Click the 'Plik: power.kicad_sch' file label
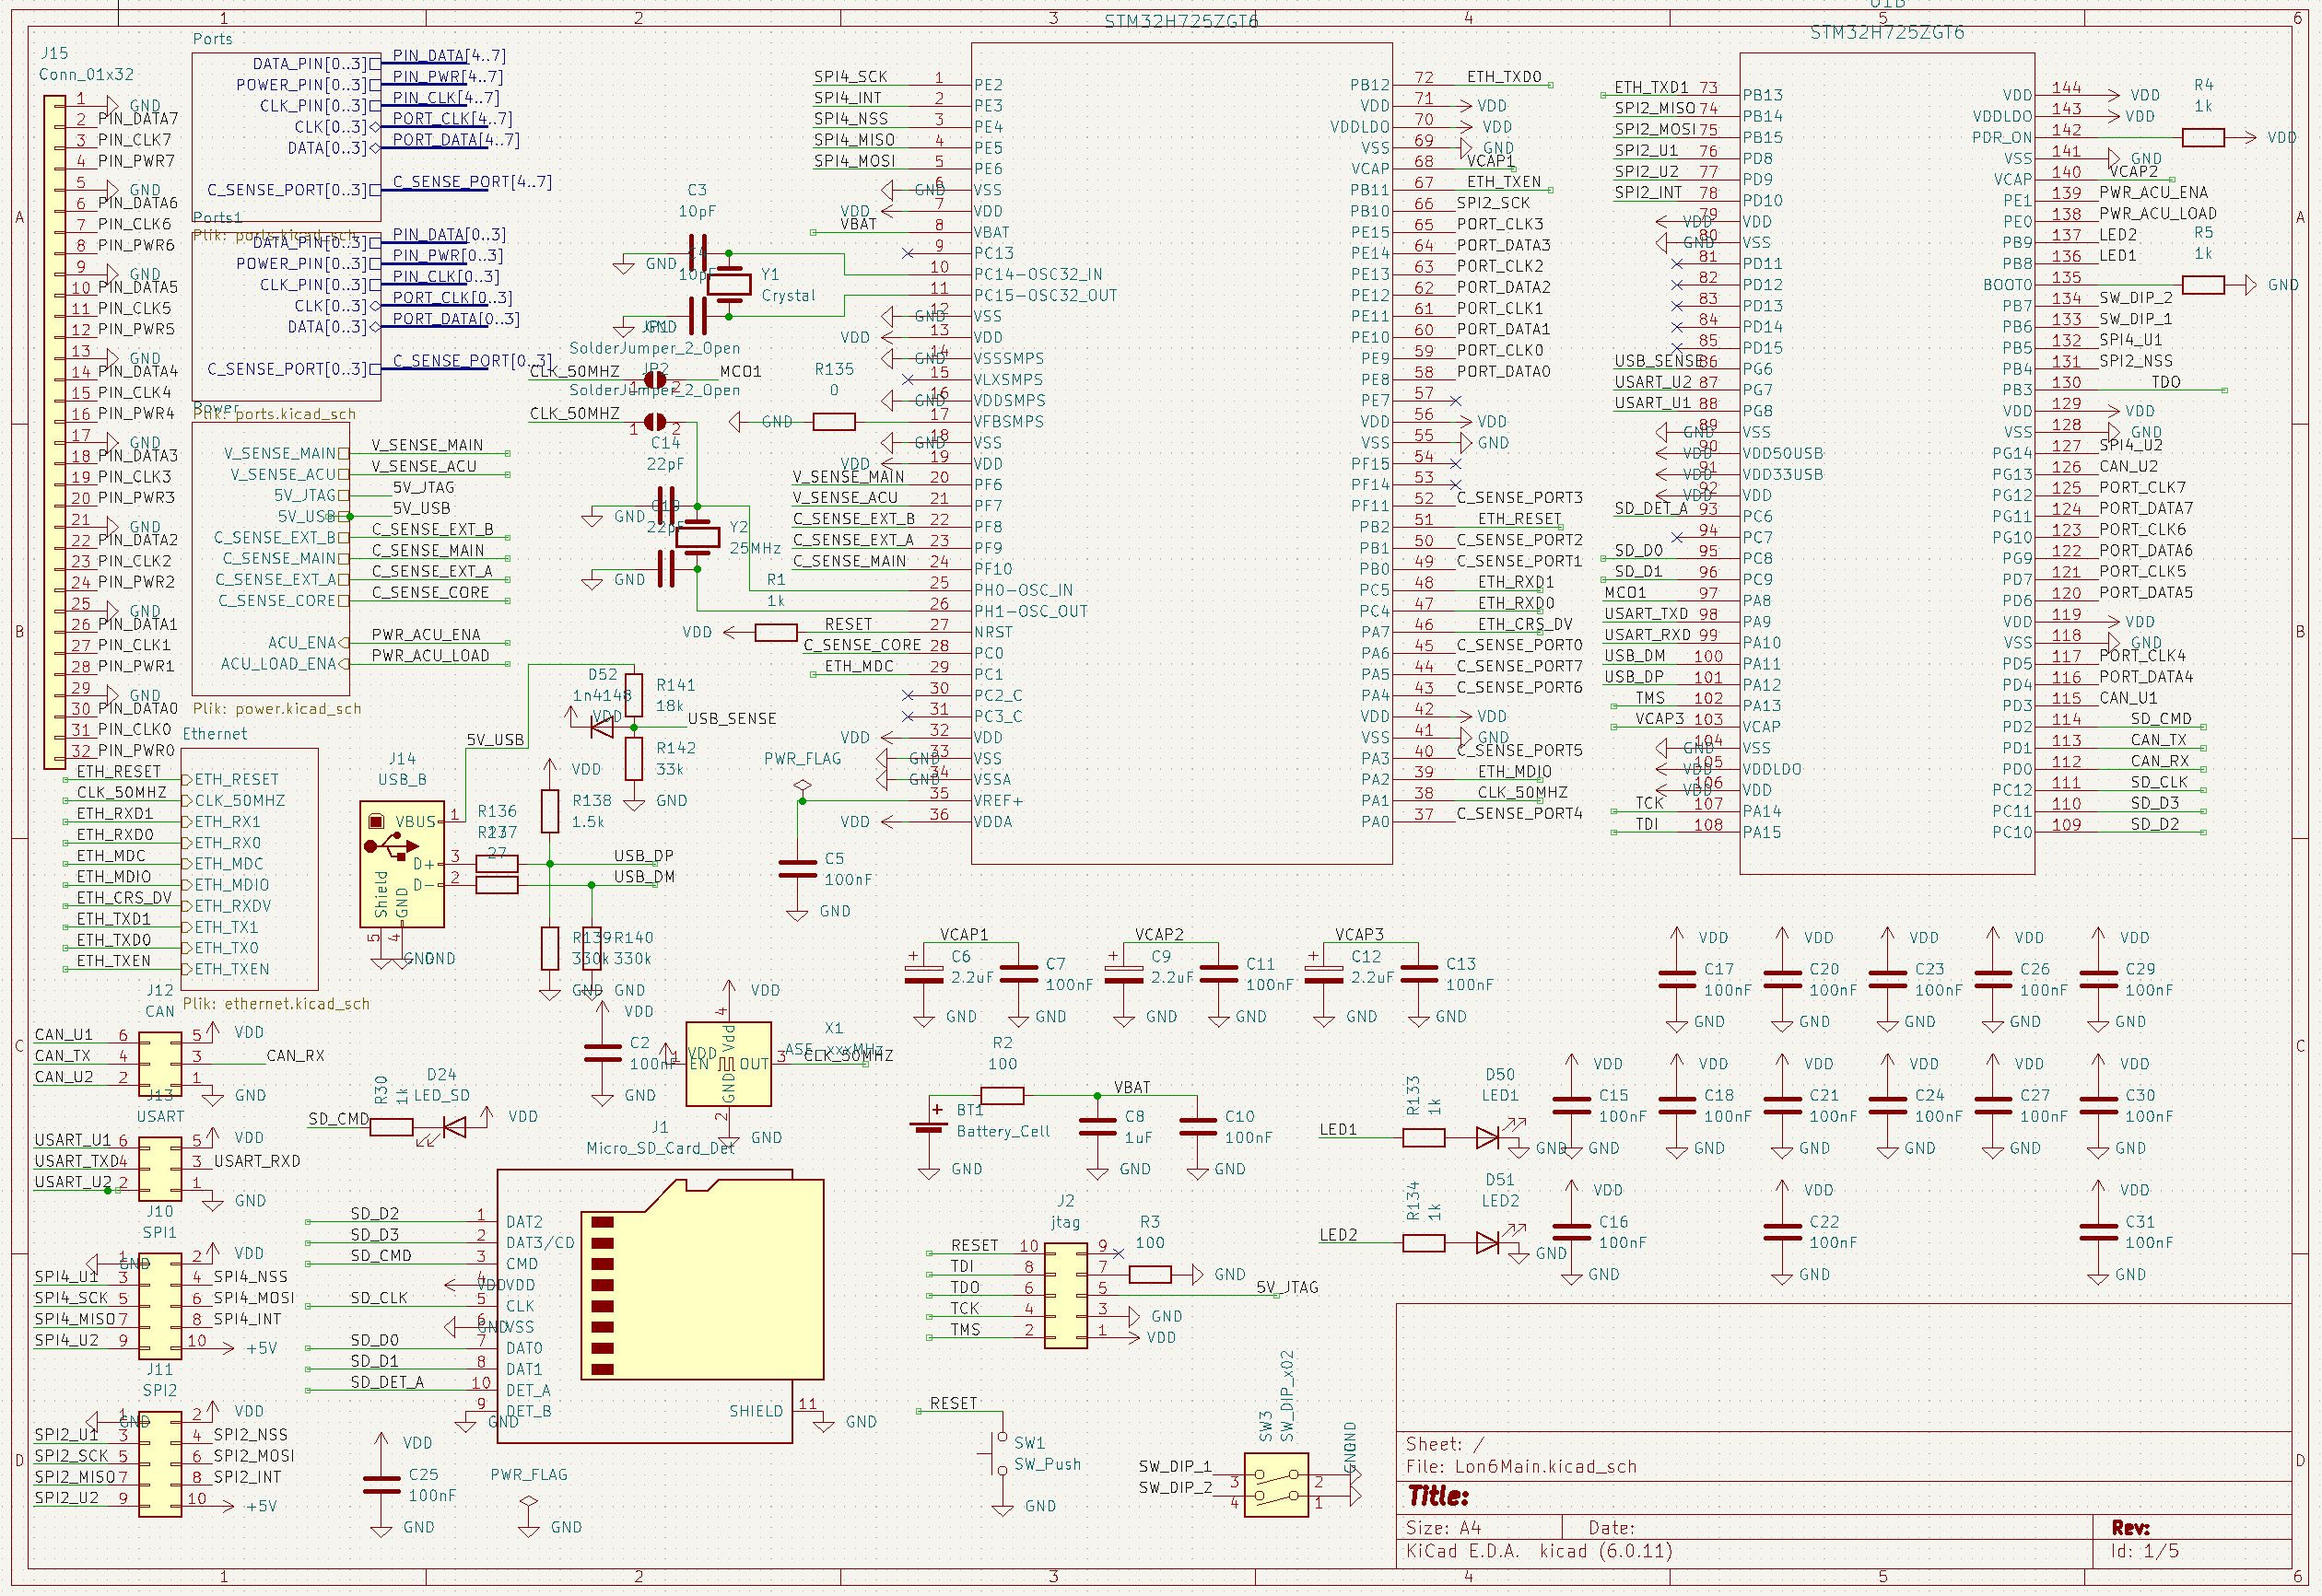 [x=277, y=709]
